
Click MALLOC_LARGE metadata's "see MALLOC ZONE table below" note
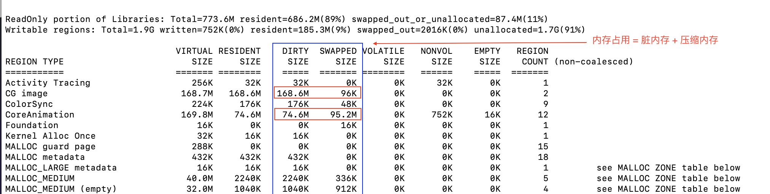pyautogui.click(x=668, y=167)
